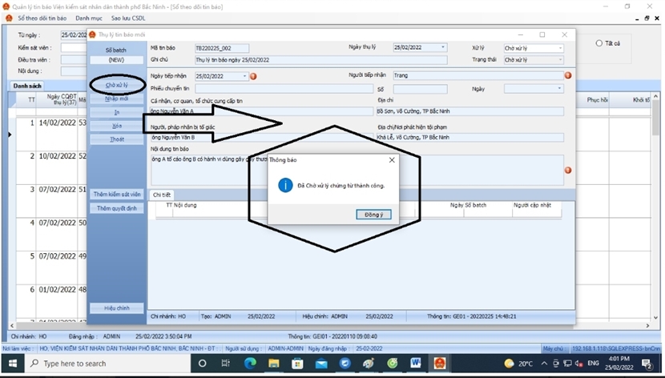
Task: Click horizontal scrollbar right arrow of list
Action: click(647, 325)
